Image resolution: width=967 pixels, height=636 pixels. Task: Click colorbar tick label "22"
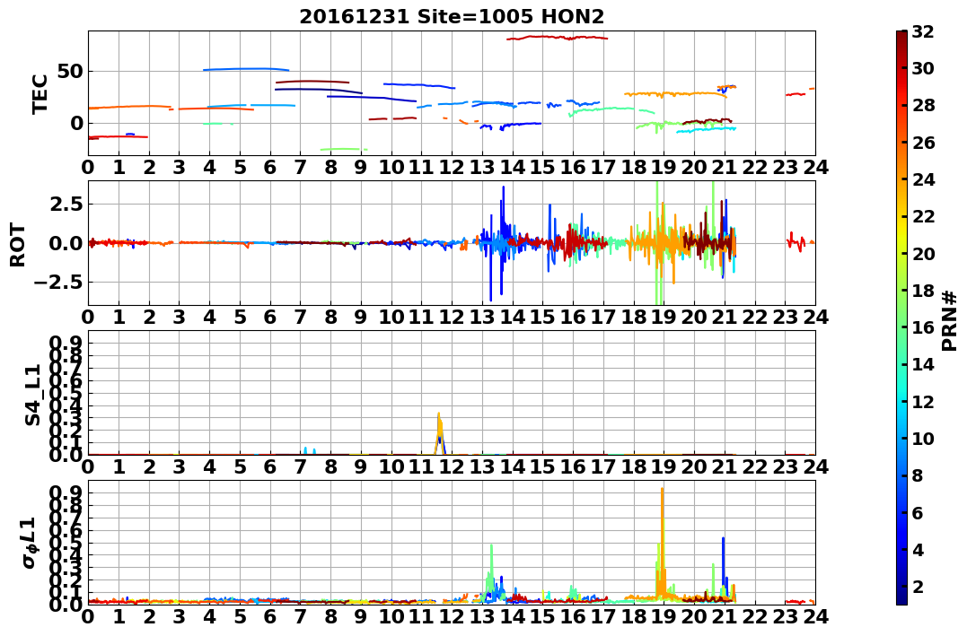(x=923, y=216)
